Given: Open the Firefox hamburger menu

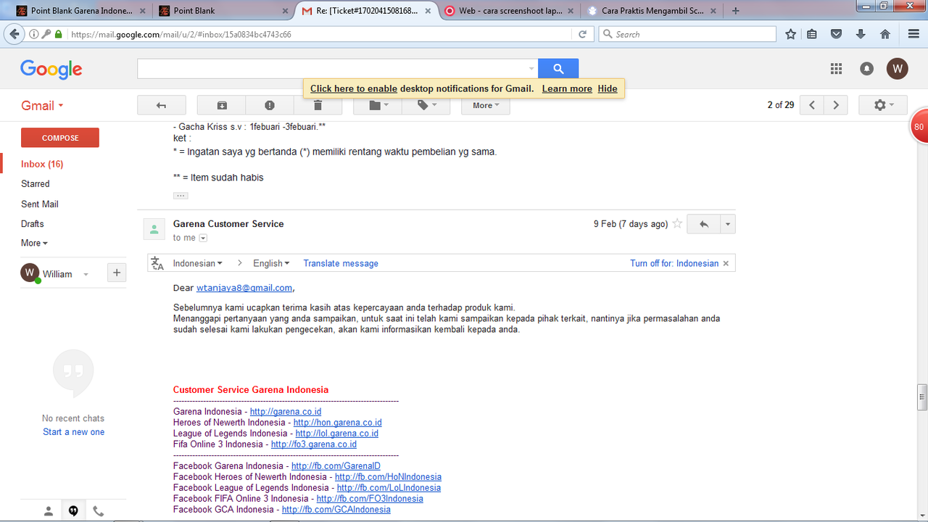Looking at the screenshot, I should click(x=913, y=34).
